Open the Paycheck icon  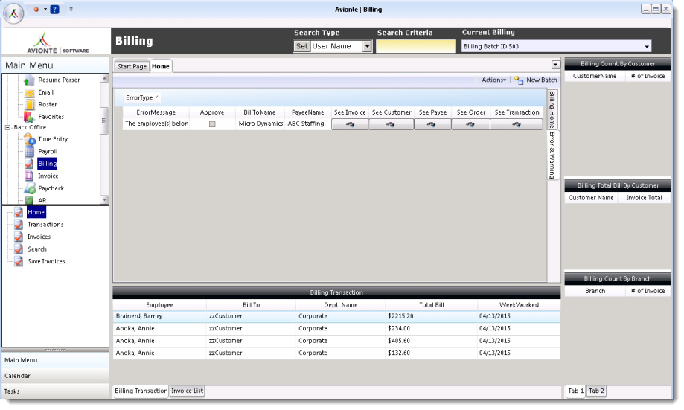coord(29,188)
